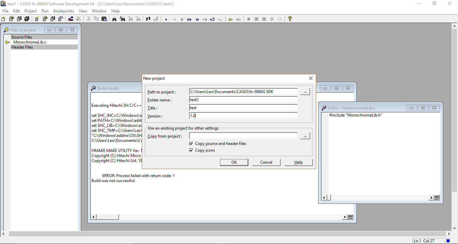Viewport: 458px width, 244px height.
Task: Click the corner icon in Editor window
Action: tap(437, 198)
